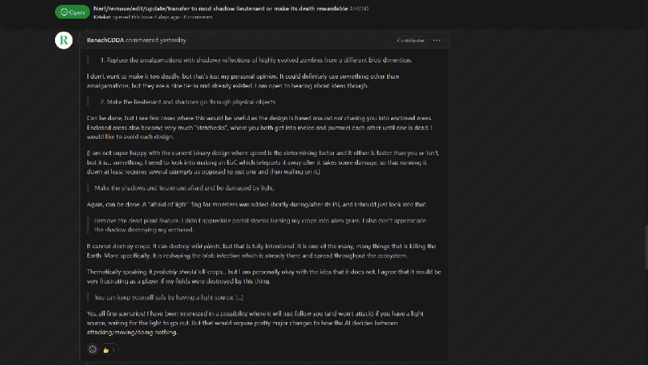This screenshot has height=365, width=648.
Task: Click the issue number beside the title
Action: coord(358,7)
